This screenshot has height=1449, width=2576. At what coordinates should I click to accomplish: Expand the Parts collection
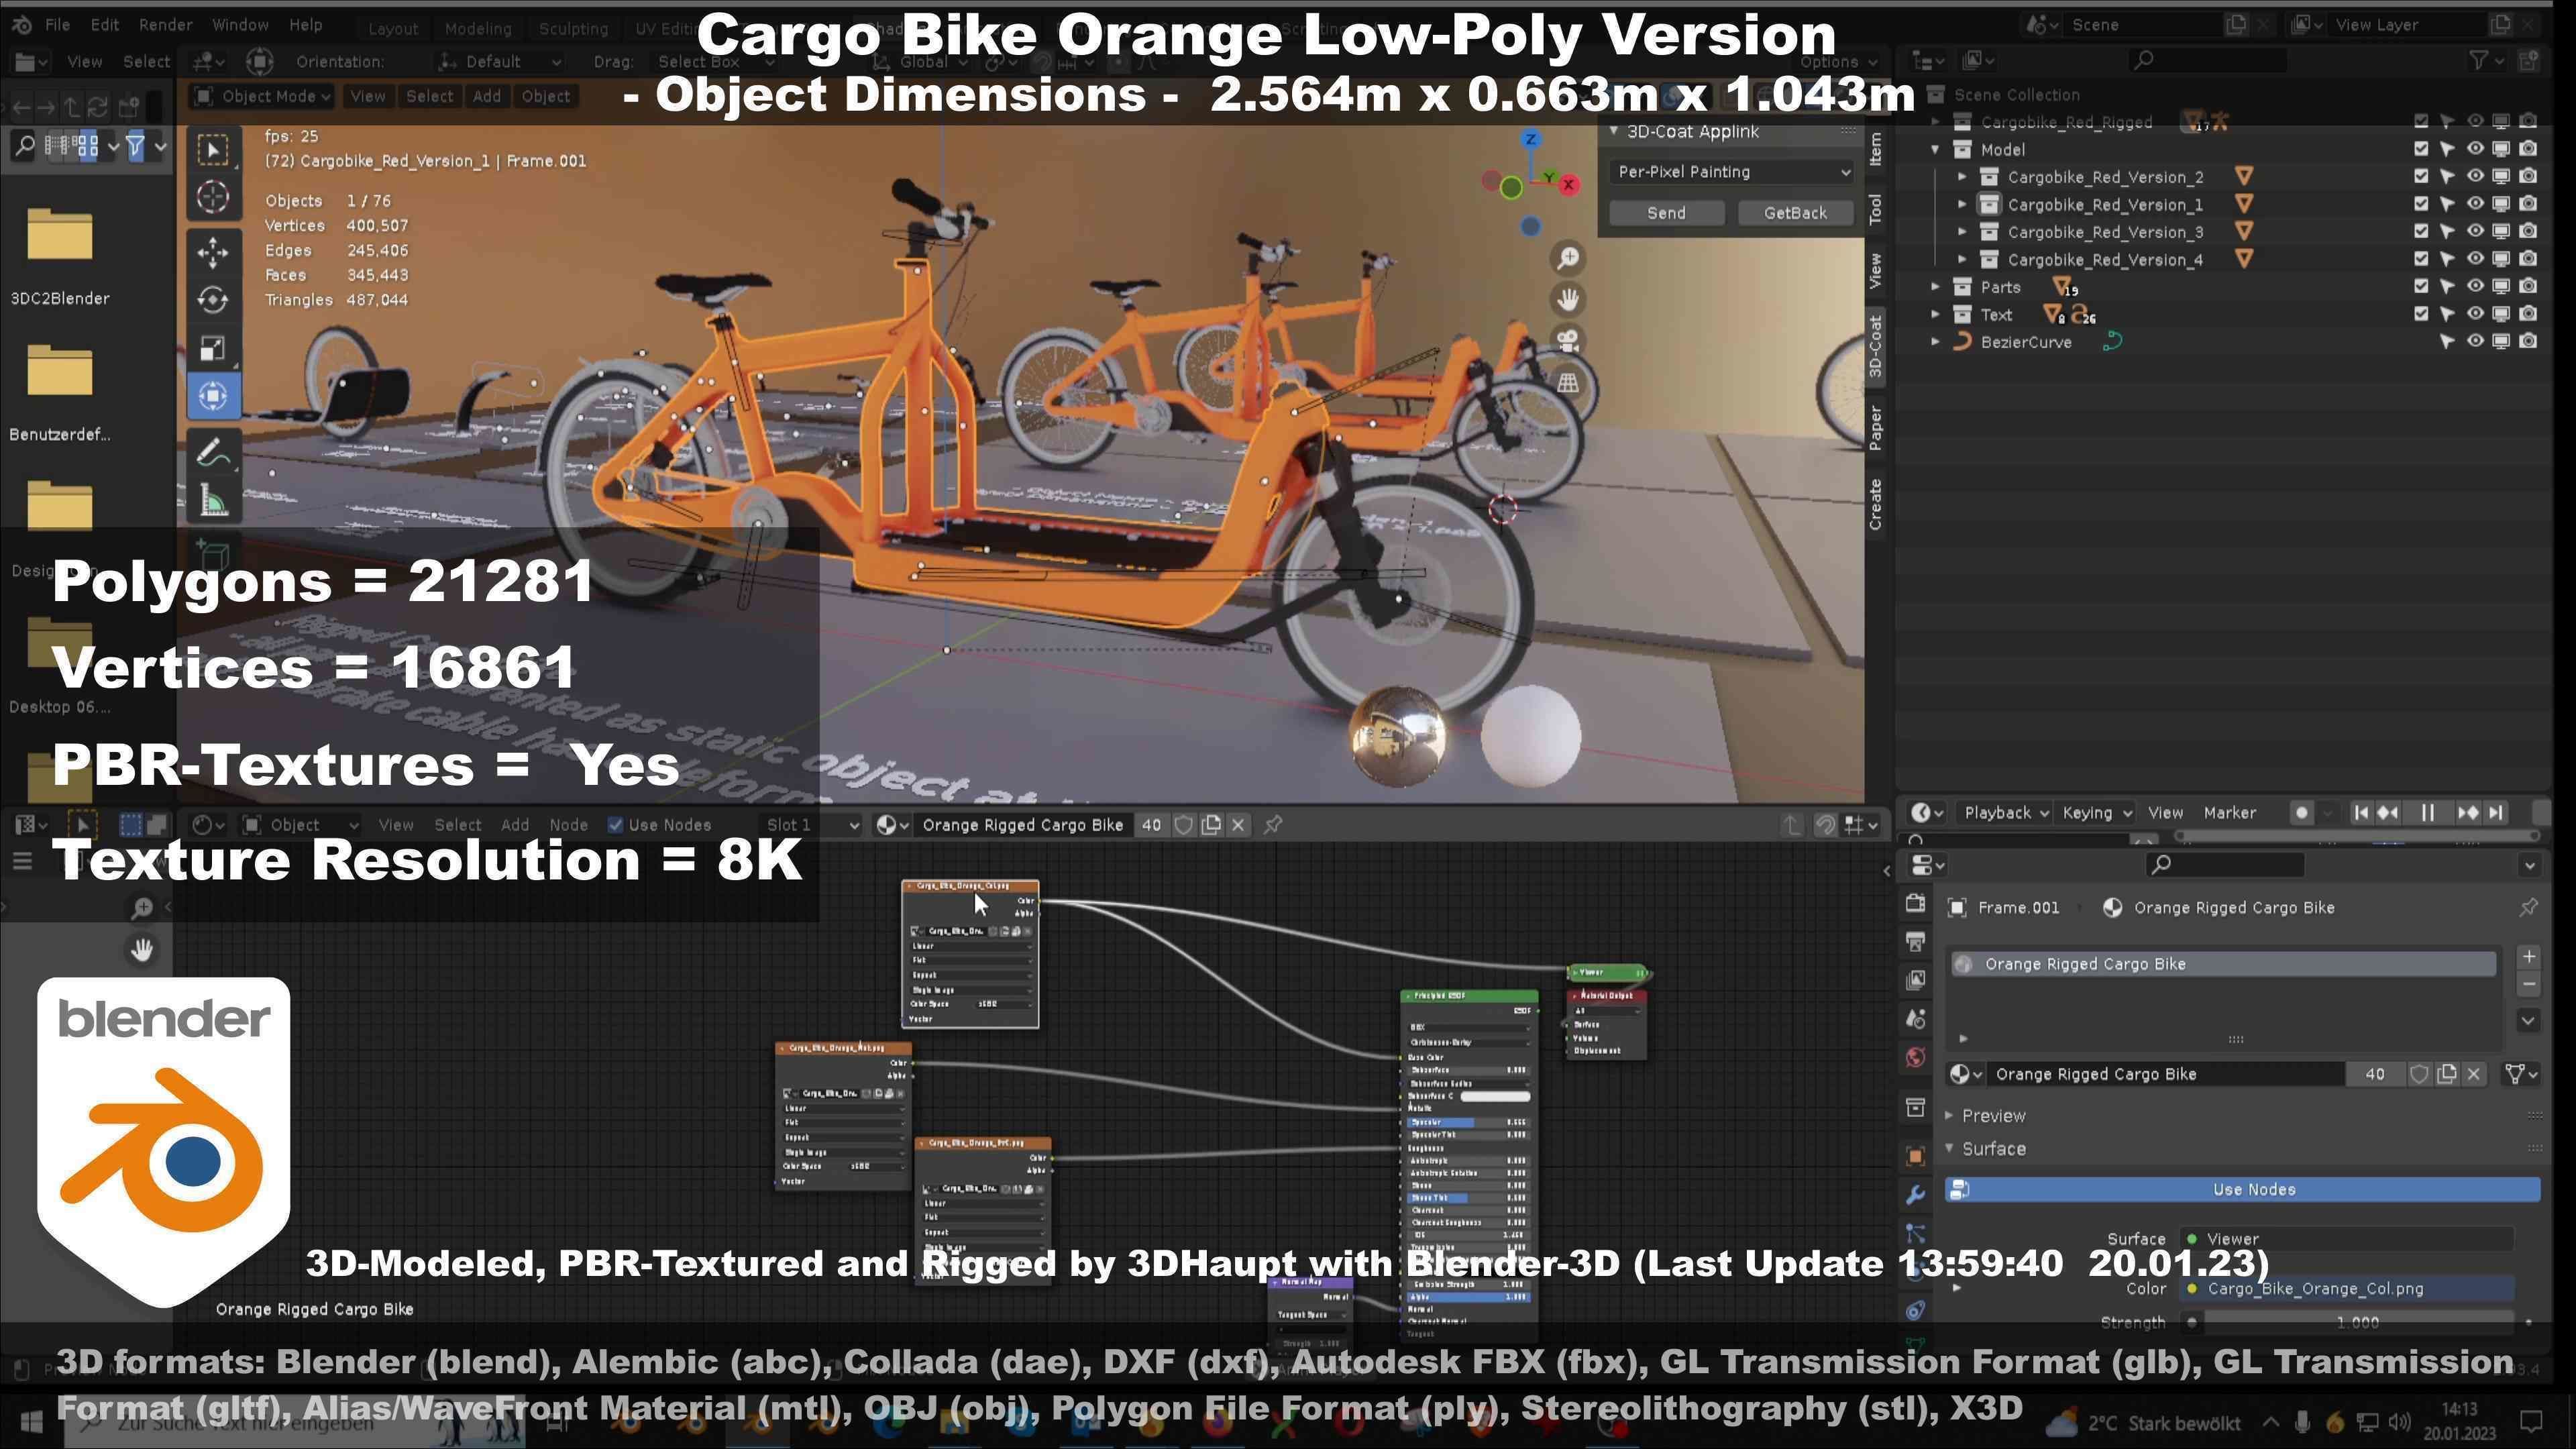click(1935, 287)
